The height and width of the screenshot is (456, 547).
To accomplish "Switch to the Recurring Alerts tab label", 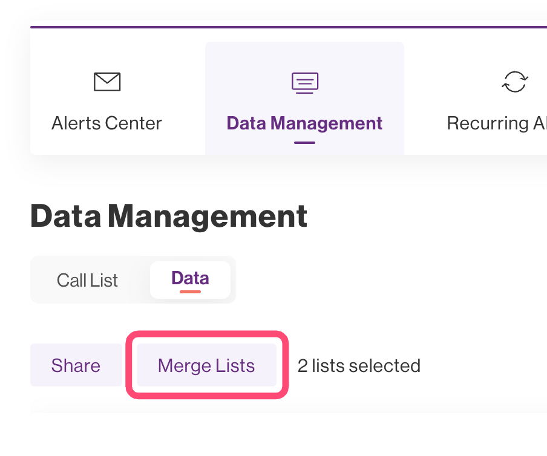I will point(496,123).
